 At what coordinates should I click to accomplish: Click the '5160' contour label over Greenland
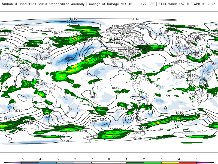pyautogui.click(x=159, y=34)
